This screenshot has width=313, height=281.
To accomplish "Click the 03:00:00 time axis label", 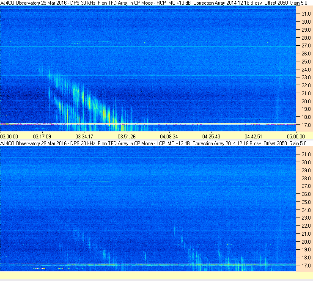I will [x=9, y=137].
